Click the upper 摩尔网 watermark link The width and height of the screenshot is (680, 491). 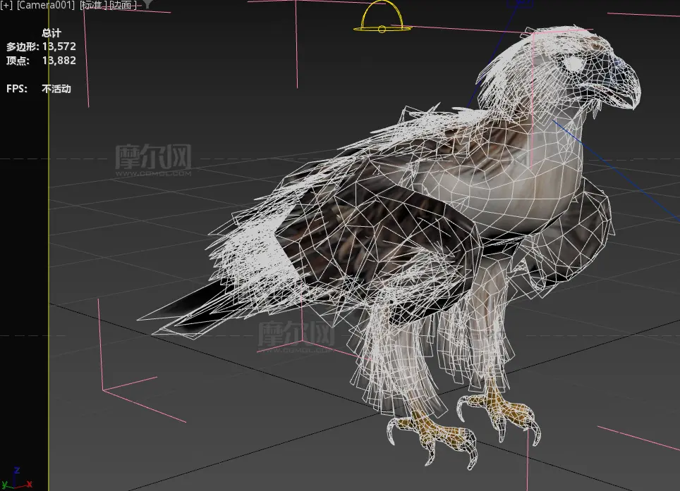(153, 160)
